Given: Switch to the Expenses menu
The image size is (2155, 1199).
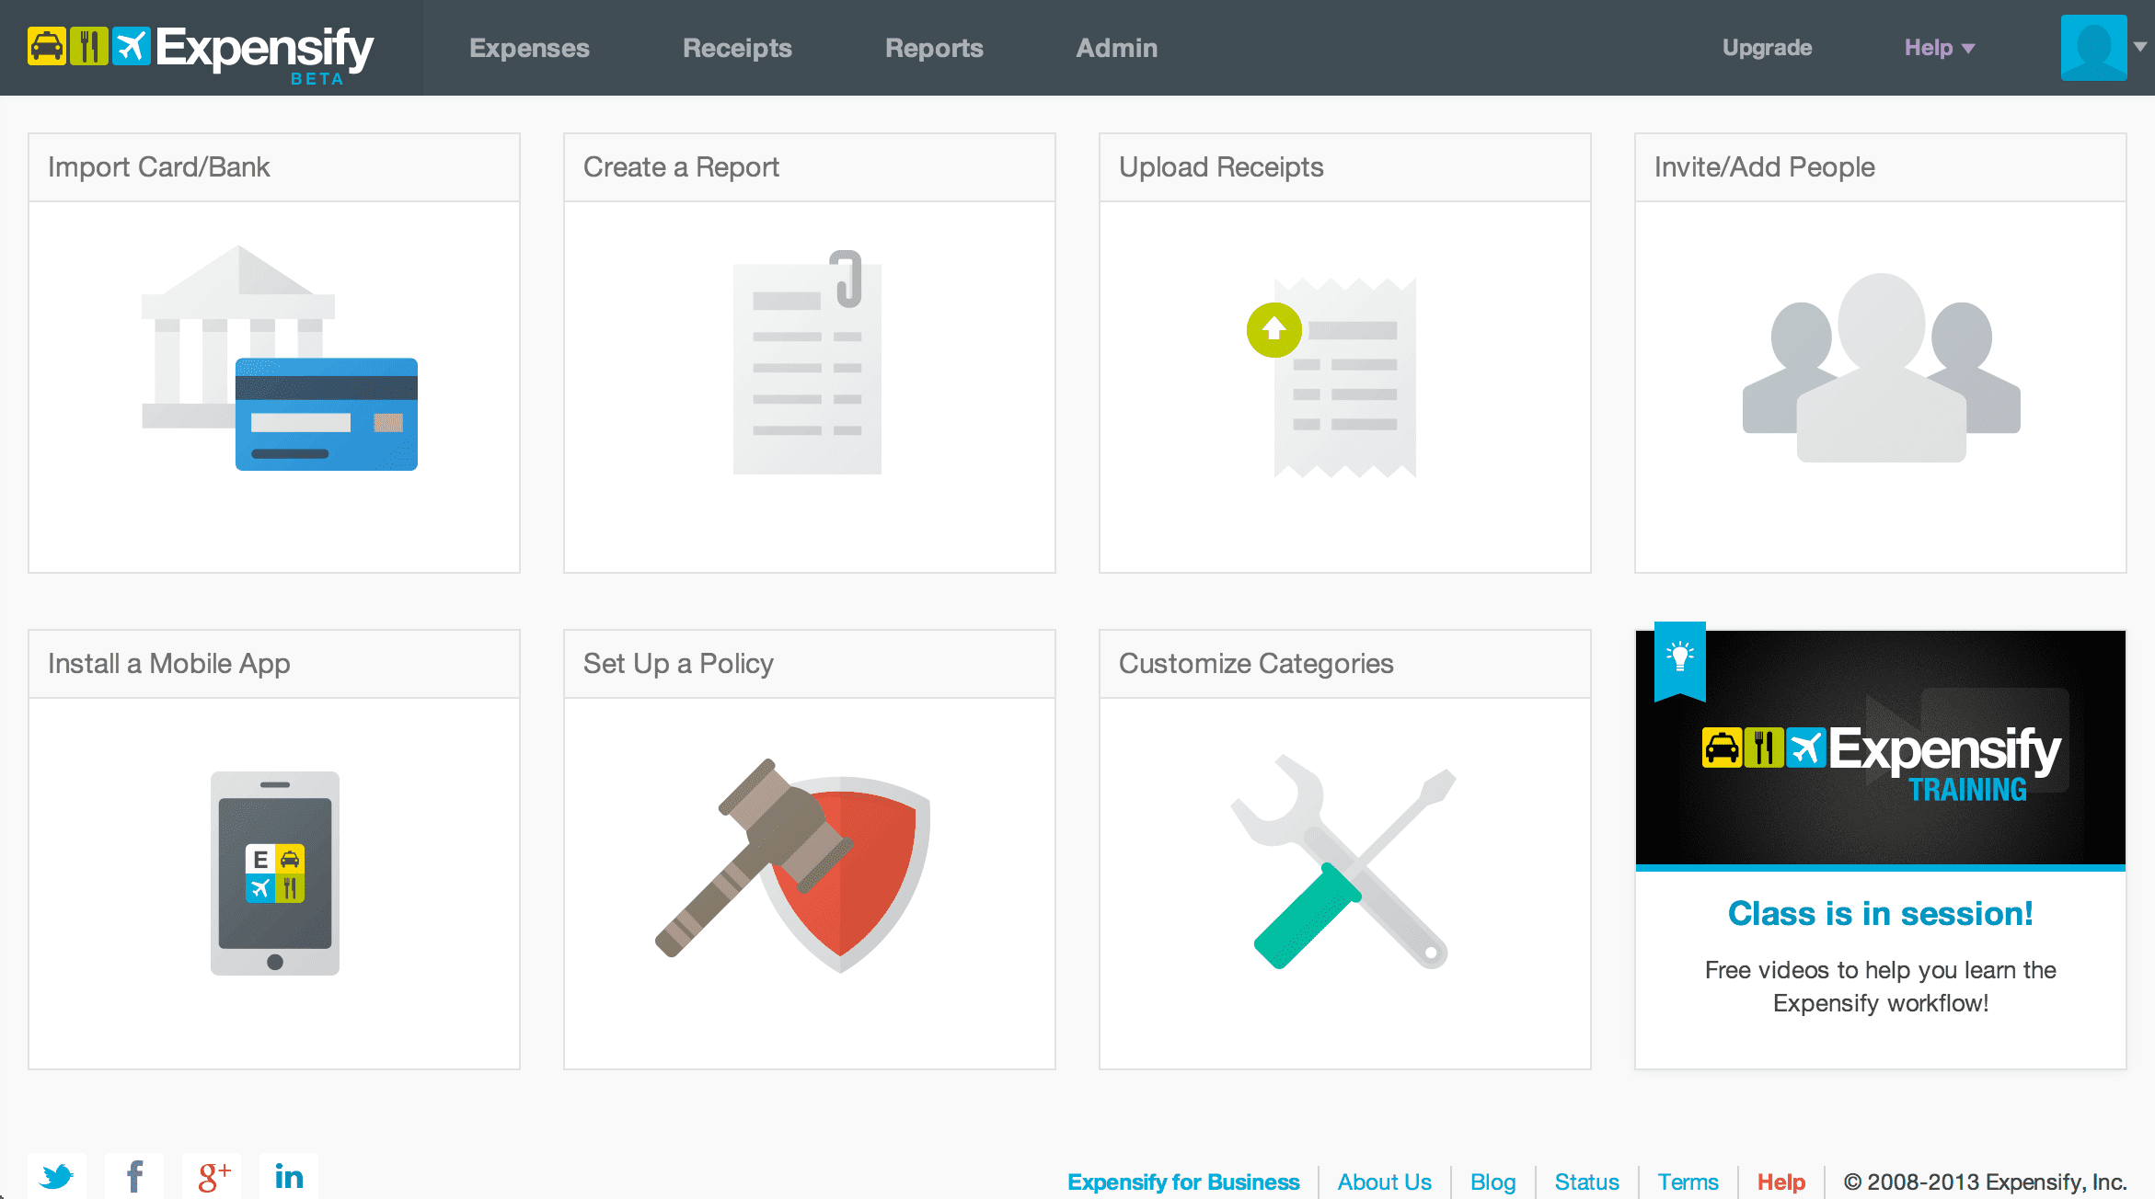Looking at the screenshot, I should pos(529,48).
